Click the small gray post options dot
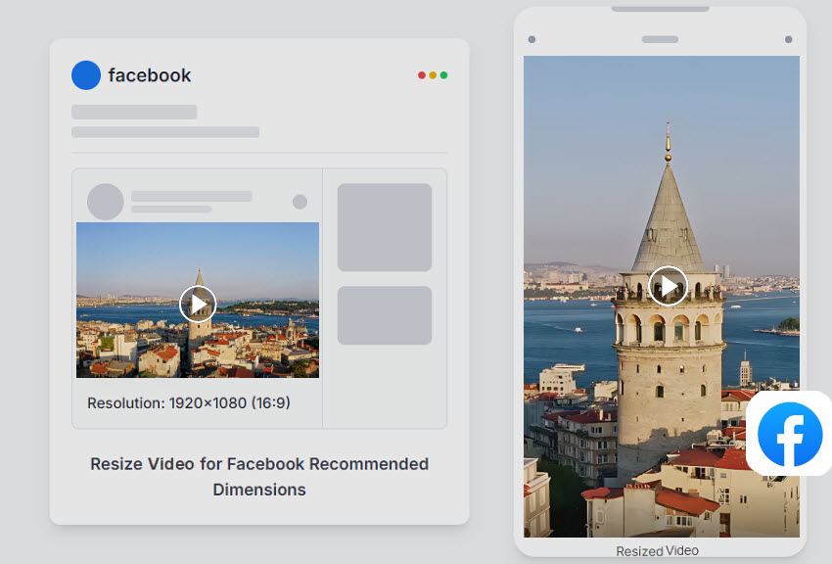The height and width of the screenshot is (564, 832). (300, 202)
